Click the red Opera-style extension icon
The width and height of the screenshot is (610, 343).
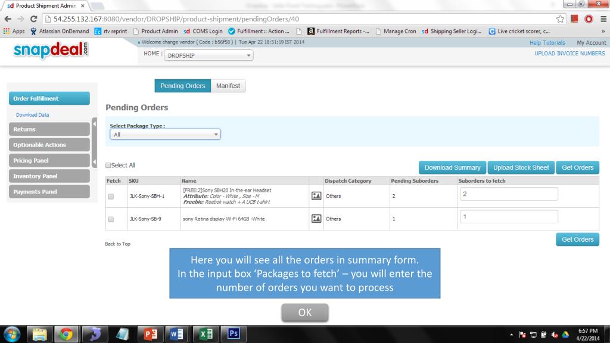[x=589, y=18]
